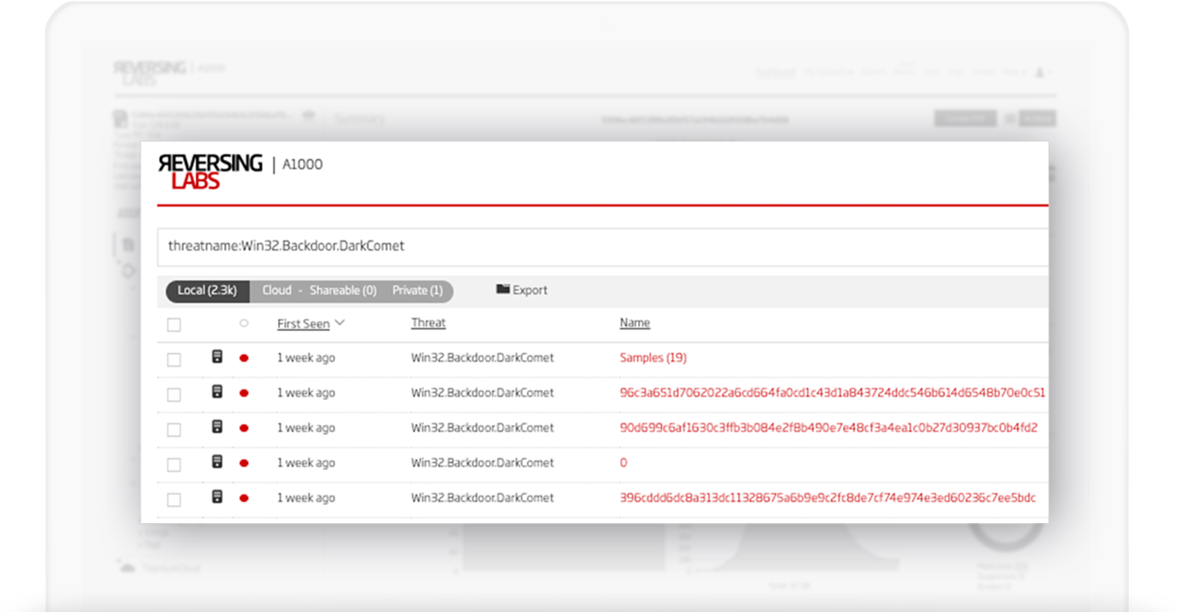Click '1 week ago' in 396cddd6dc row
Viewport: 1185px width, 612px height.
coord(306,498)
